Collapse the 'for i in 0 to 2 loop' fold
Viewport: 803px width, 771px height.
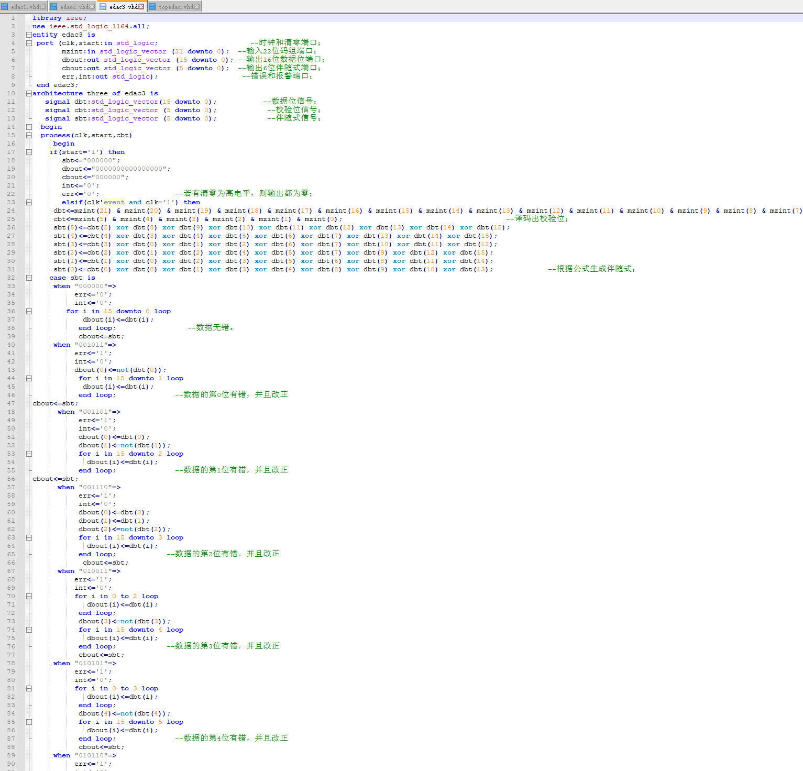pos(29,596)
